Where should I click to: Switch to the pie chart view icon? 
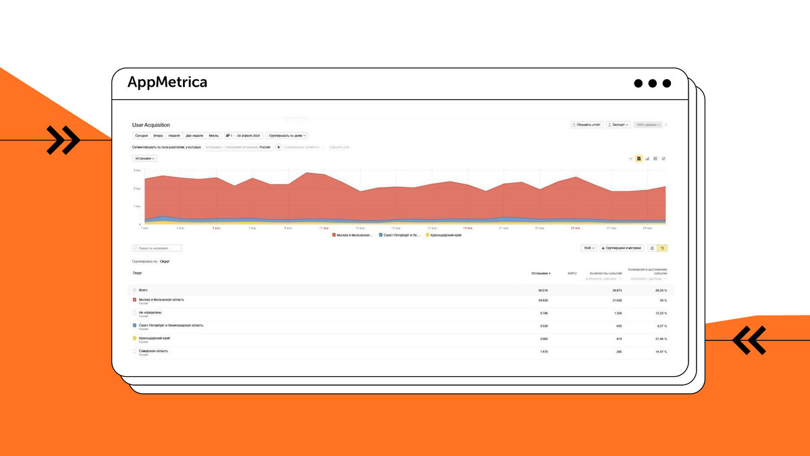664,159
